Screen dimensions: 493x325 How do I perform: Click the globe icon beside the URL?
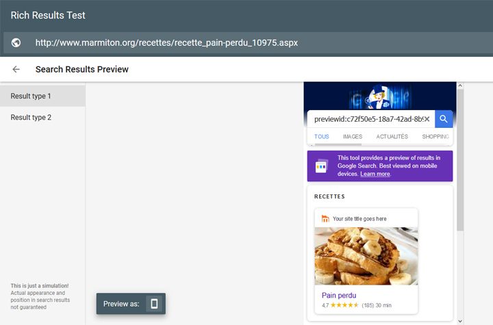tap(16, 42)
